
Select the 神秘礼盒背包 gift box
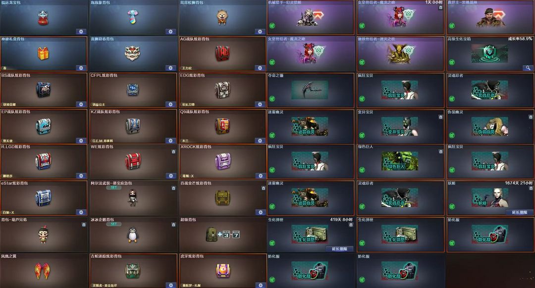(x=44, y=54)
